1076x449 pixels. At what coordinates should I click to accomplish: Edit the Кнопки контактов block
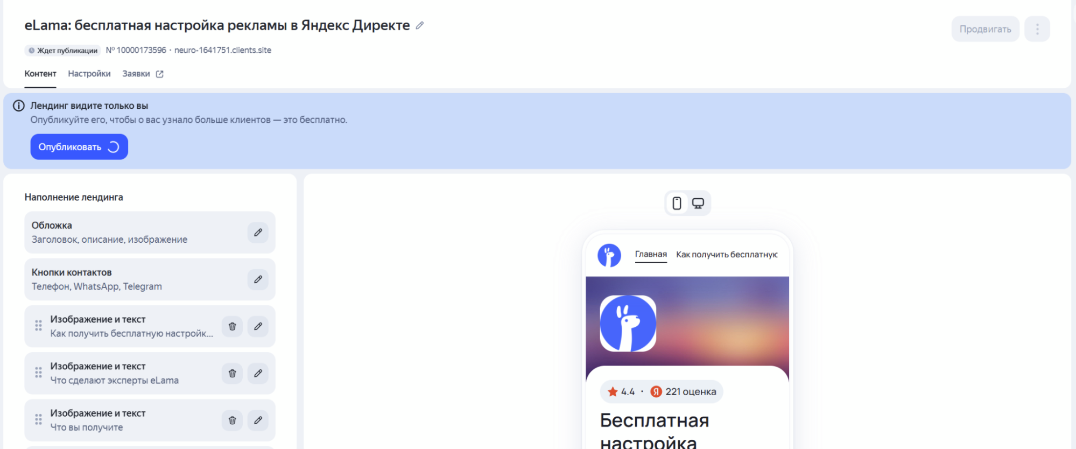tap(258, 279)
